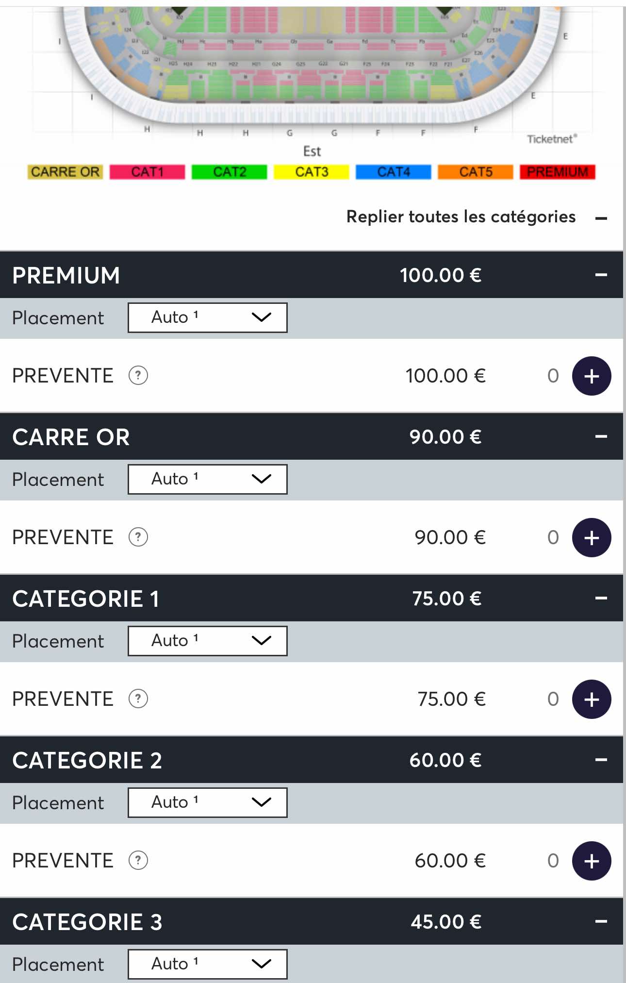Click the PREMIUM red legend swatch

(x=557, y=172)
